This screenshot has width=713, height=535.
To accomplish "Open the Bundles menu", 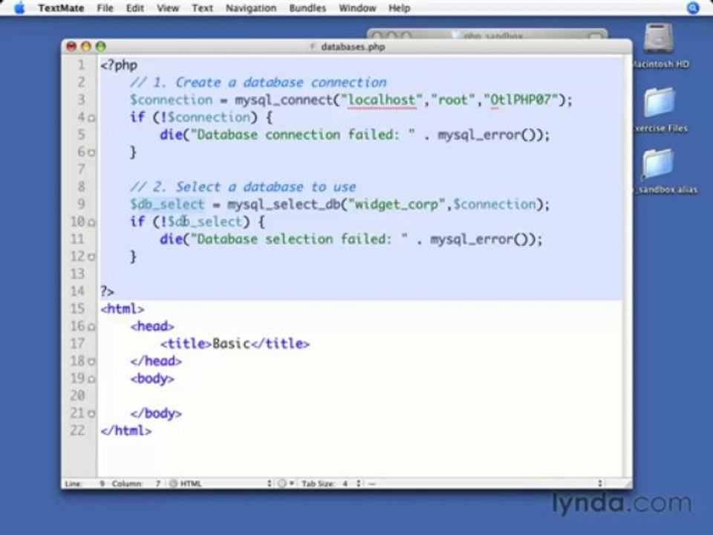I will click(x=307, y=7).
